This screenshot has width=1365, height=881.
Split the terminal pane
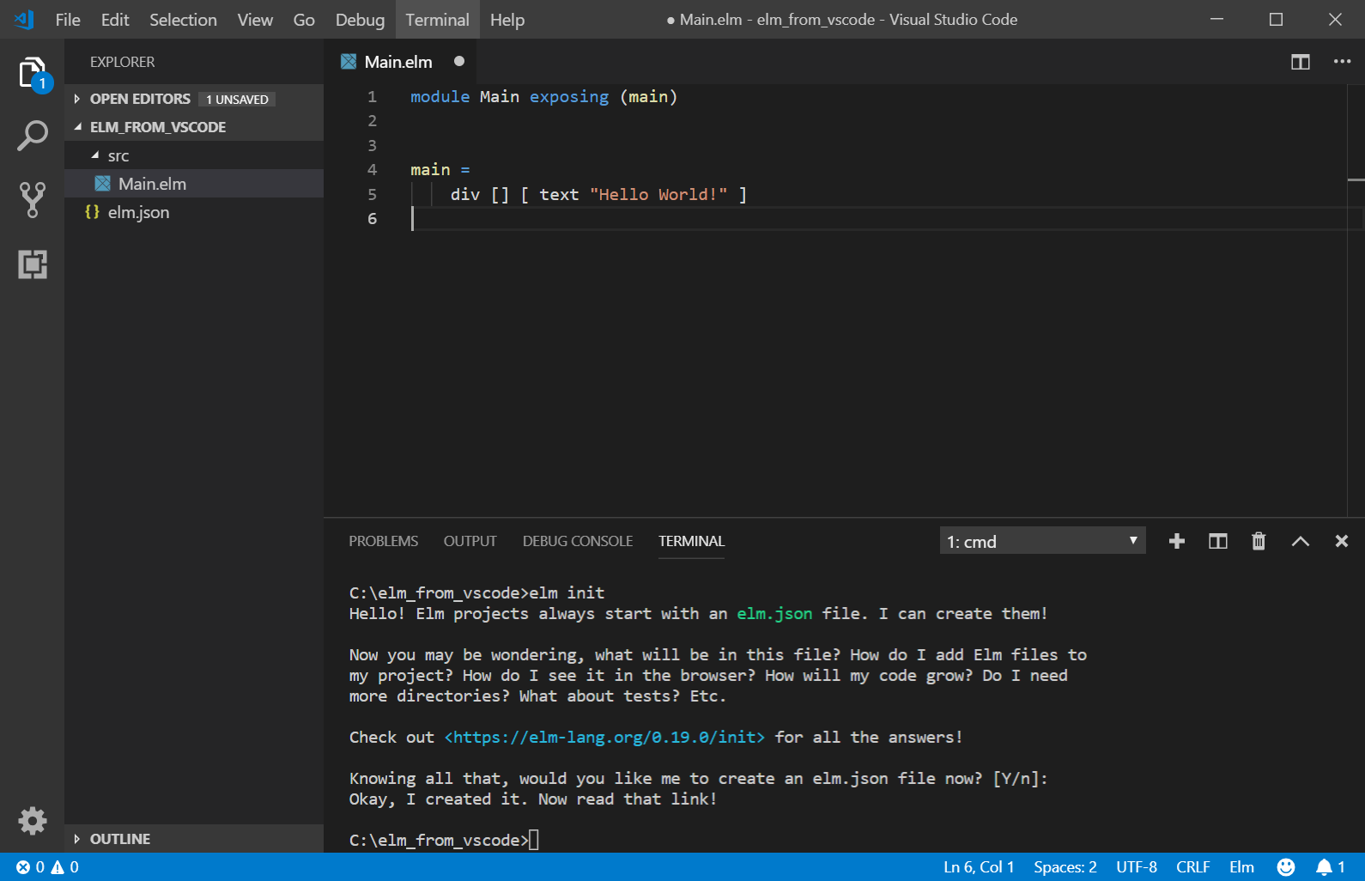pos(1217,541)
